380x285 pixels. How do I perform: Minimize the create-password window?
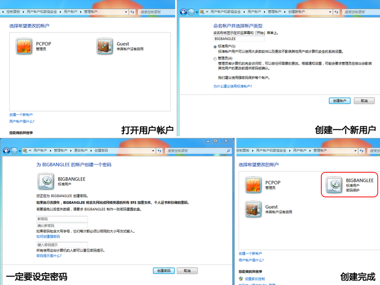click(208, 141)
